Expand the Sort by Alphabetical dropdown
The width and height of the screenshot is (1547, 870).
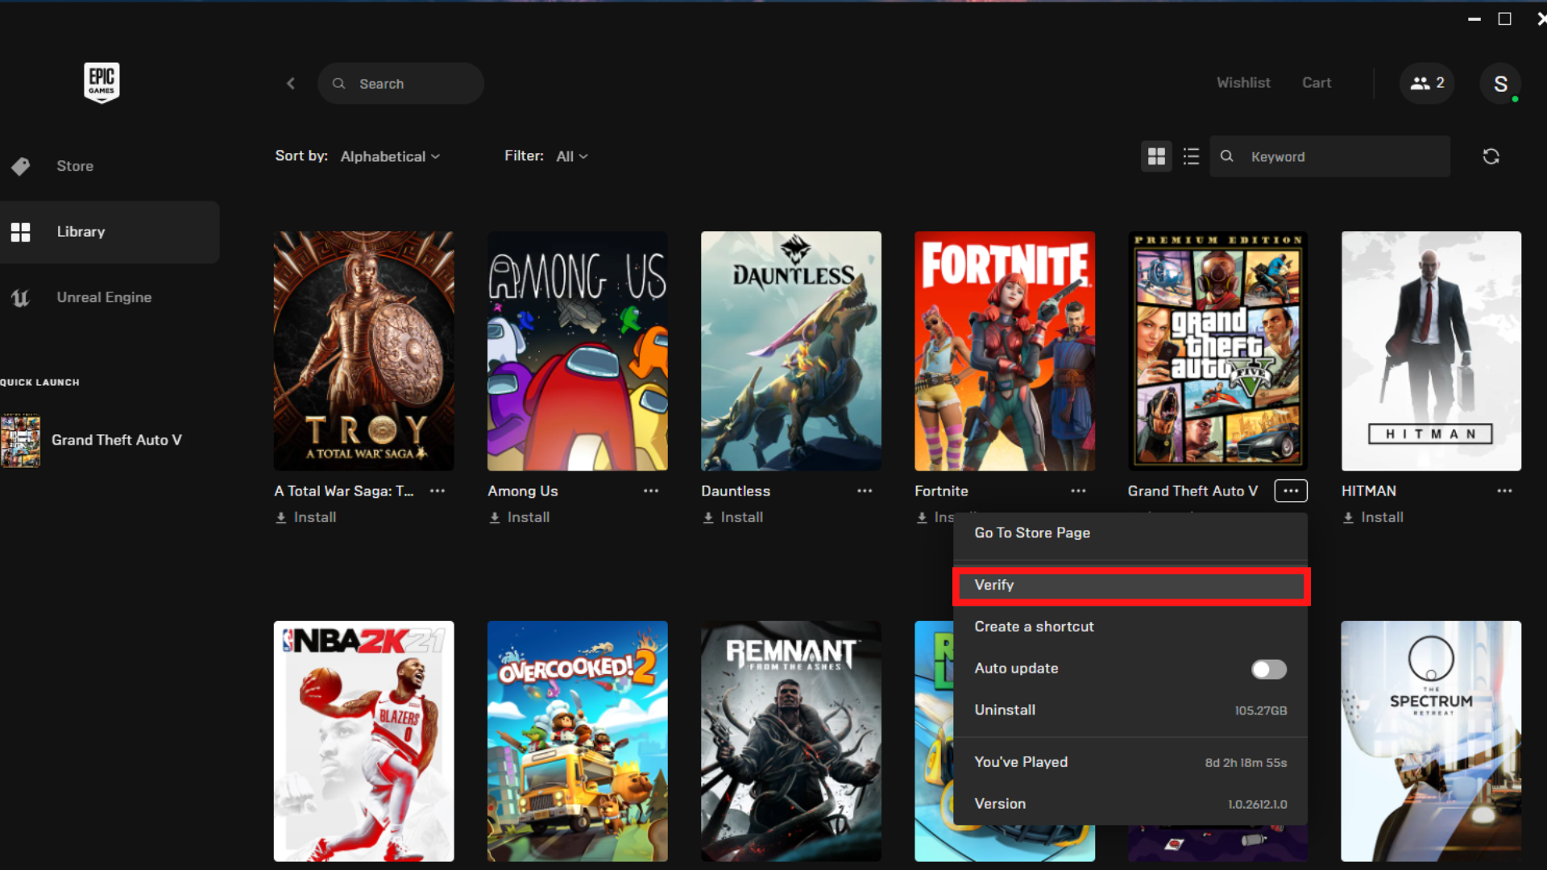tap(390, 156)
